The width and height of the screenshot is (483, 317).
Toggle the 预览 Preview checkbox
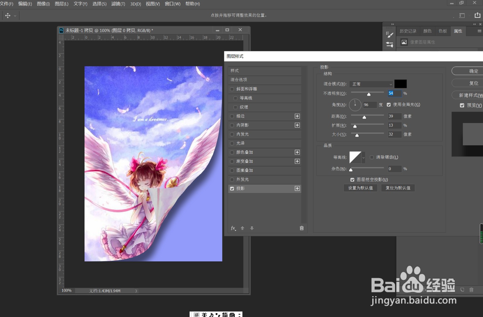point(462,105)
